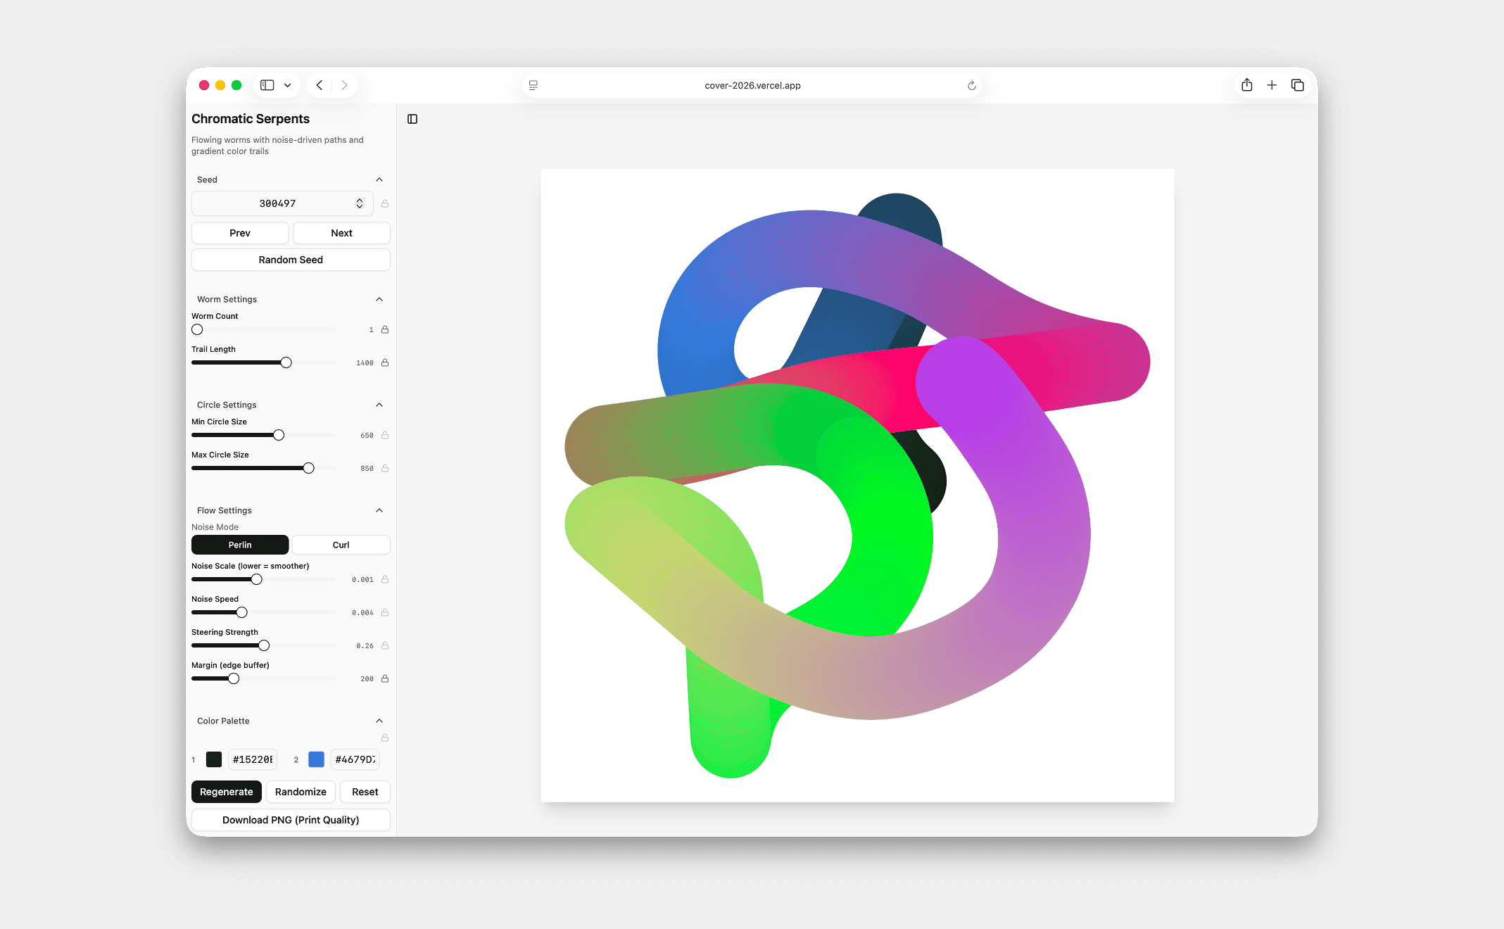Click the Steering Strength slider handle
The image size is (1504, 929).
(264, 645)
